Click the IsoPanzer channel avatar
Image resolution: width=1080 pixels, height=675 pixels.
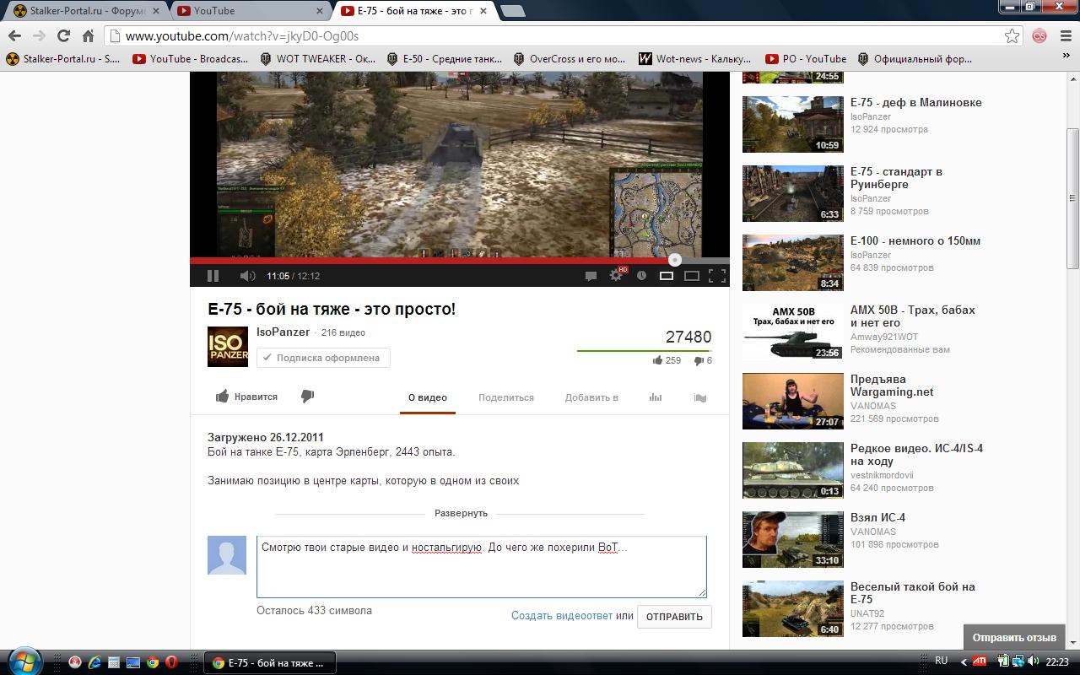coord(228,347)
